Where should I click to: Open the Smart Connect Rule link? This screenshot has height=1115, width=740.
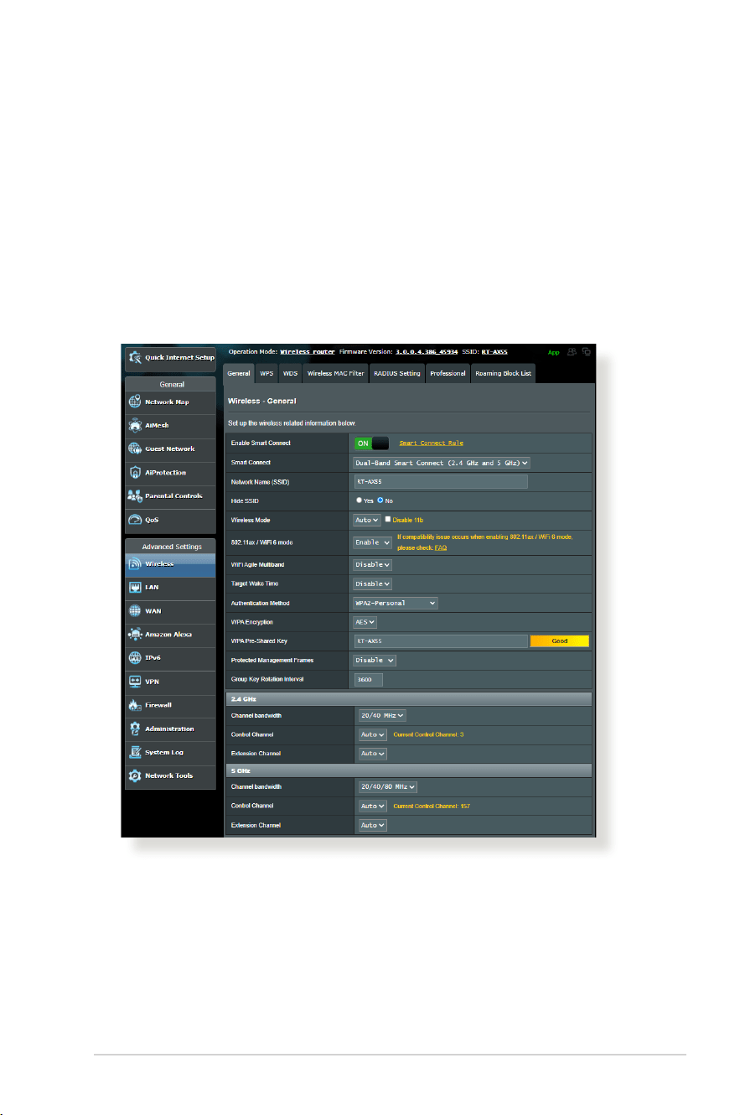(x=431, y=443)
